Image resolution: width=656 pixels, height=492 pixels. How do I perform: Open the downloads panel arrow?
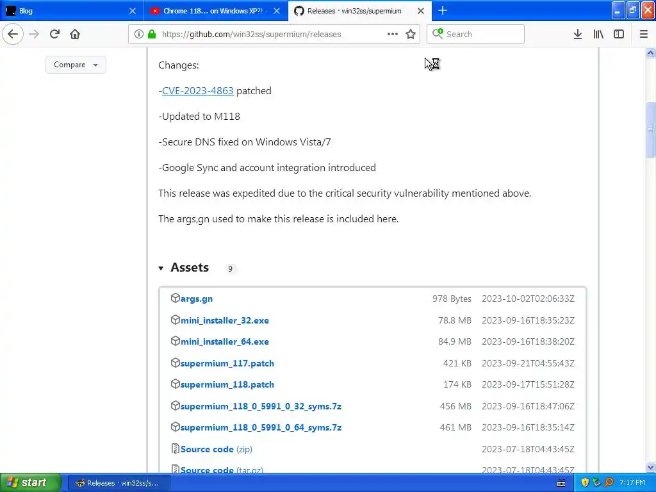click(x=578, y=34)
